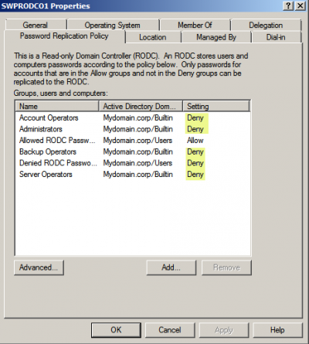The height and width of the screenshot is (344, 309).
Task: Click the Add button
Action: click(x=171, y=267)
